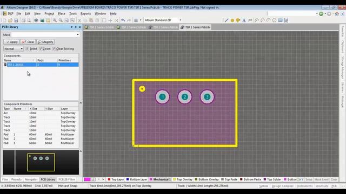Screen dimensions: 346x194
Task: Open the Normal mode dropdown
Action: tap(14, 48)
